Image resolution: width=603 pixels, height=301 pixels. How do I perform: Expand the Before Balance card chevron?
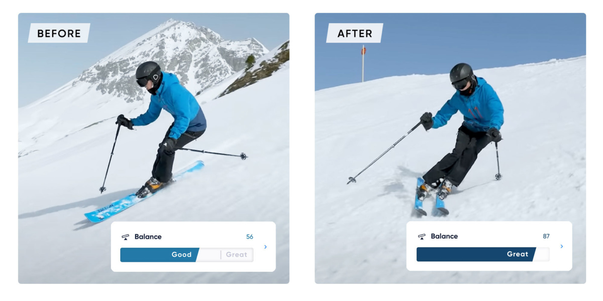tap(265, 247)
